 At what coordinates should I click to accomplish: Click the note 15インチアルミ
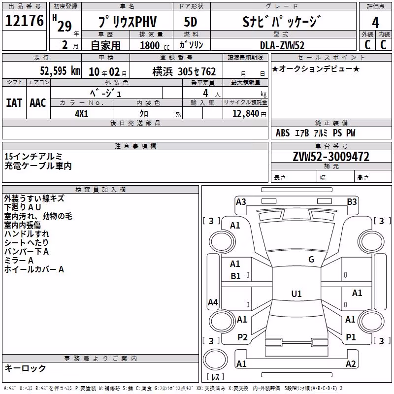click(x=33, y=157)
